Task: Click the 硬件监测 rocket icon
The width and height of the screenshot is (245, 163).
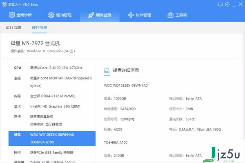Action: tap(91, 15)
